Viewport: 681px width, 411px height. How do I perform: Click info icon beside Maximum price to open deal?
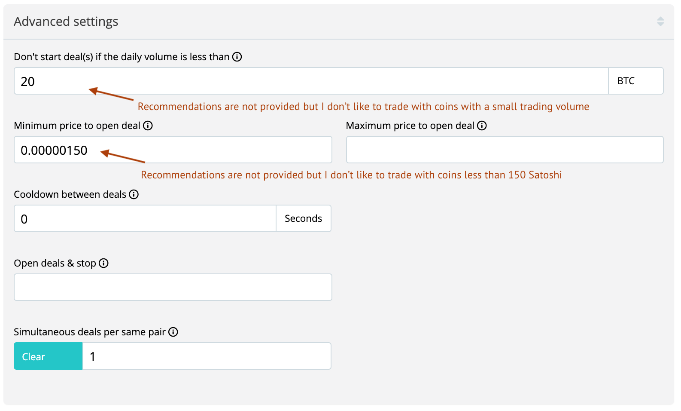point(482,126)
